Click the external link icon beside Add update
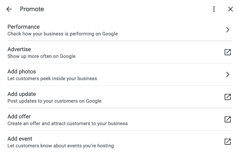238x152 pixels. [x=227, y=97]
